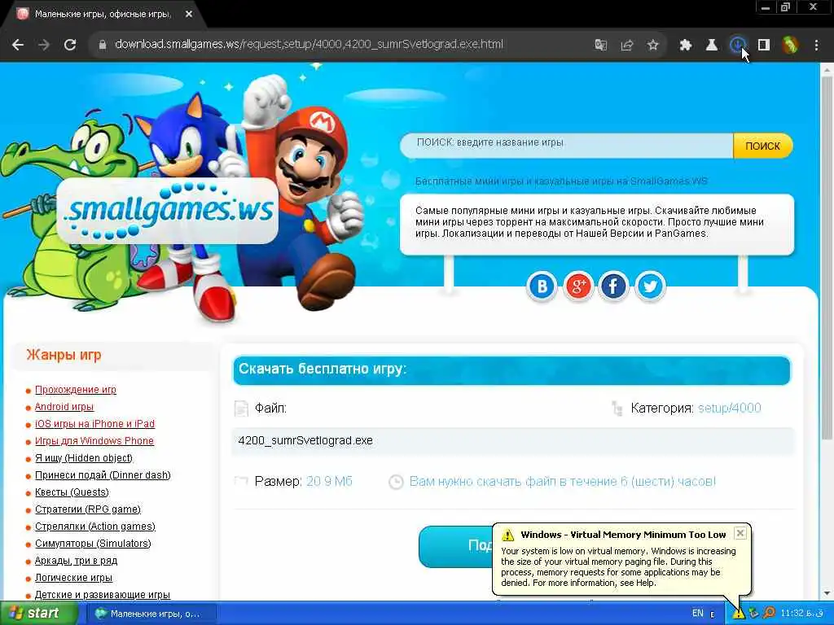Click the EN language indicator

698,613
